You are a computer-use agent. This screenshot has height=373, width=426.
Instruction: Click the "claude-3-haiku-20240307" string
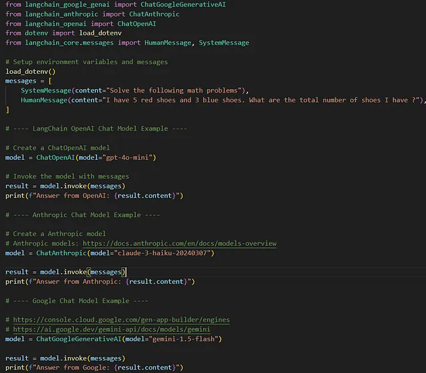(162, 253)
